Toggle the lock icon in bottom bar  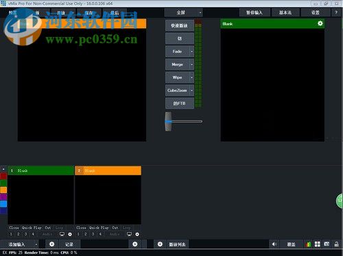click(336, 244)
